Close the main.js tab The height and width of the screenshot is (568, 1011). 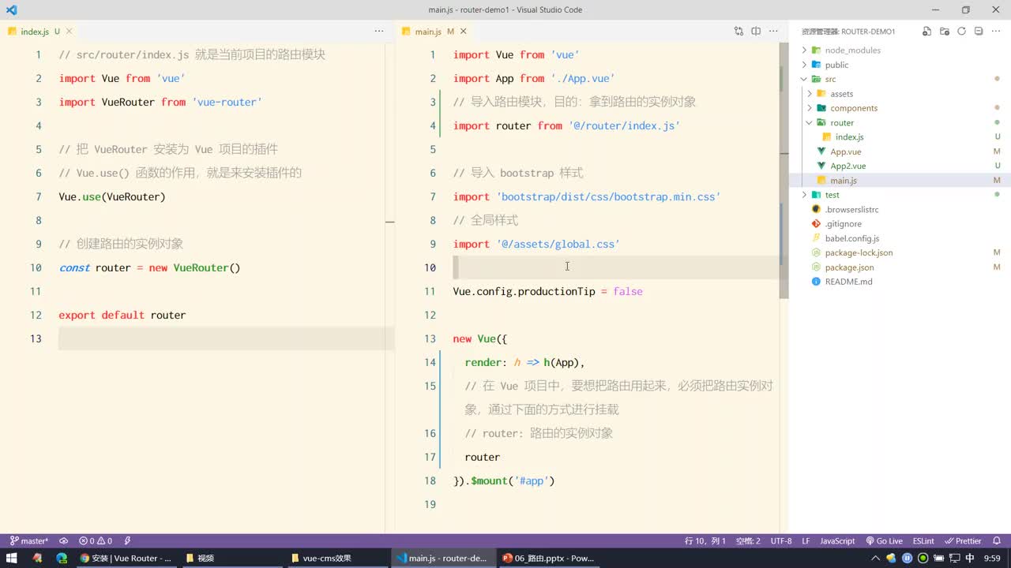coord(464,32)
